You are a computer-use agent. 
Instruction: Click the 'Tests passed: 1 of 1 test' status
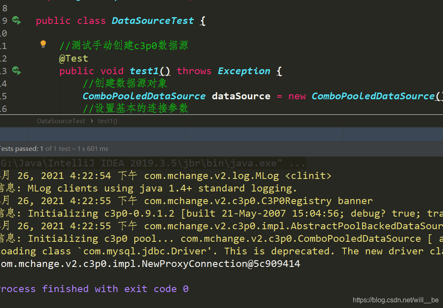(x=54, y=149)
